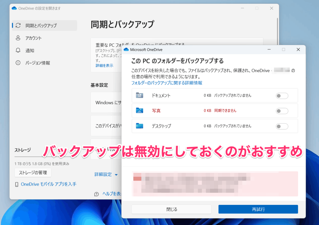
Task: Click the help question mark icon
Action: coord(97,194)
